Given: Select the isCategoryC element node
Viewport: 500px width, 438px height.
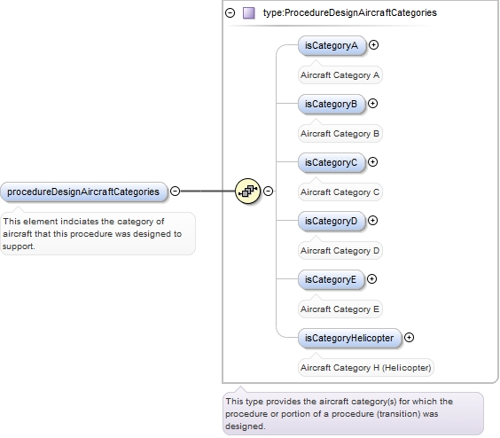Looking at the screenshot, I should pyautogui.click(x=332, y=162).
